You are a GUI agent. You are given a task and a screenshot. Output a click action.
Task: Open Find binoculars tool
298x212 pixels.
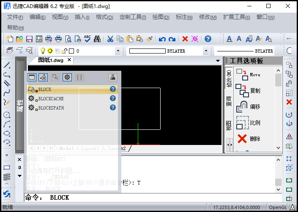pyautogui.click(x=97, y=39)
